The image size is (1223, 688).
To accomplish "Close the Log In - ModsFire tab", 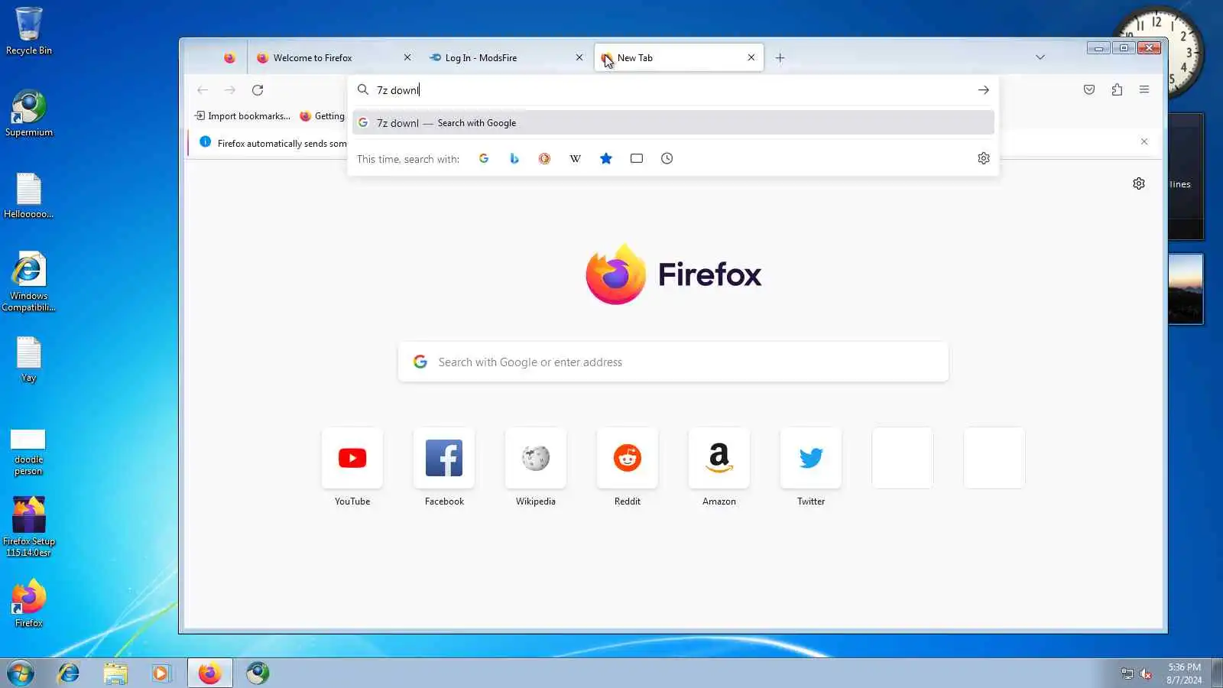I will coord(579,57).
